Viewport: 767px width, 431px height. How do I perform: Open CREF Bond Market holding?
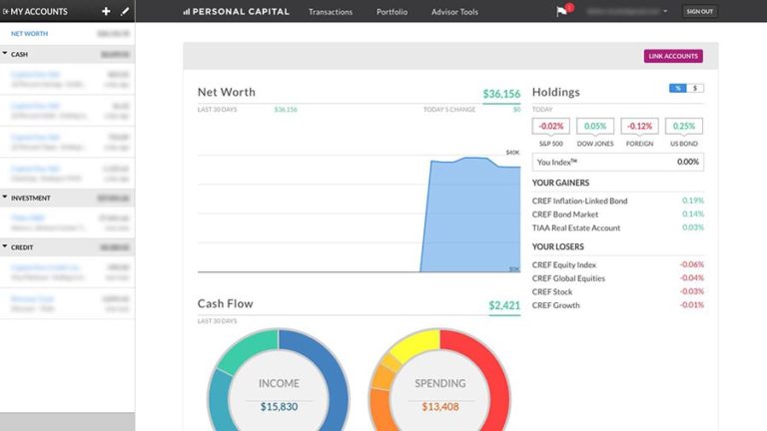point(565,215)
